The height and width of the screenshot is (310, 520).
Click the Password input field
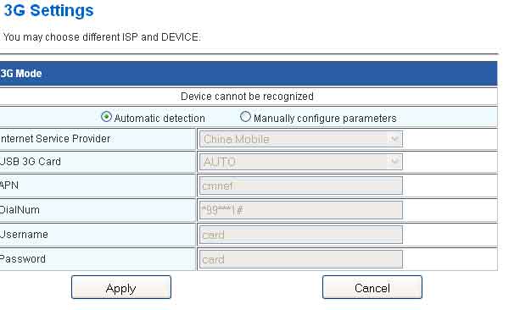301,259
